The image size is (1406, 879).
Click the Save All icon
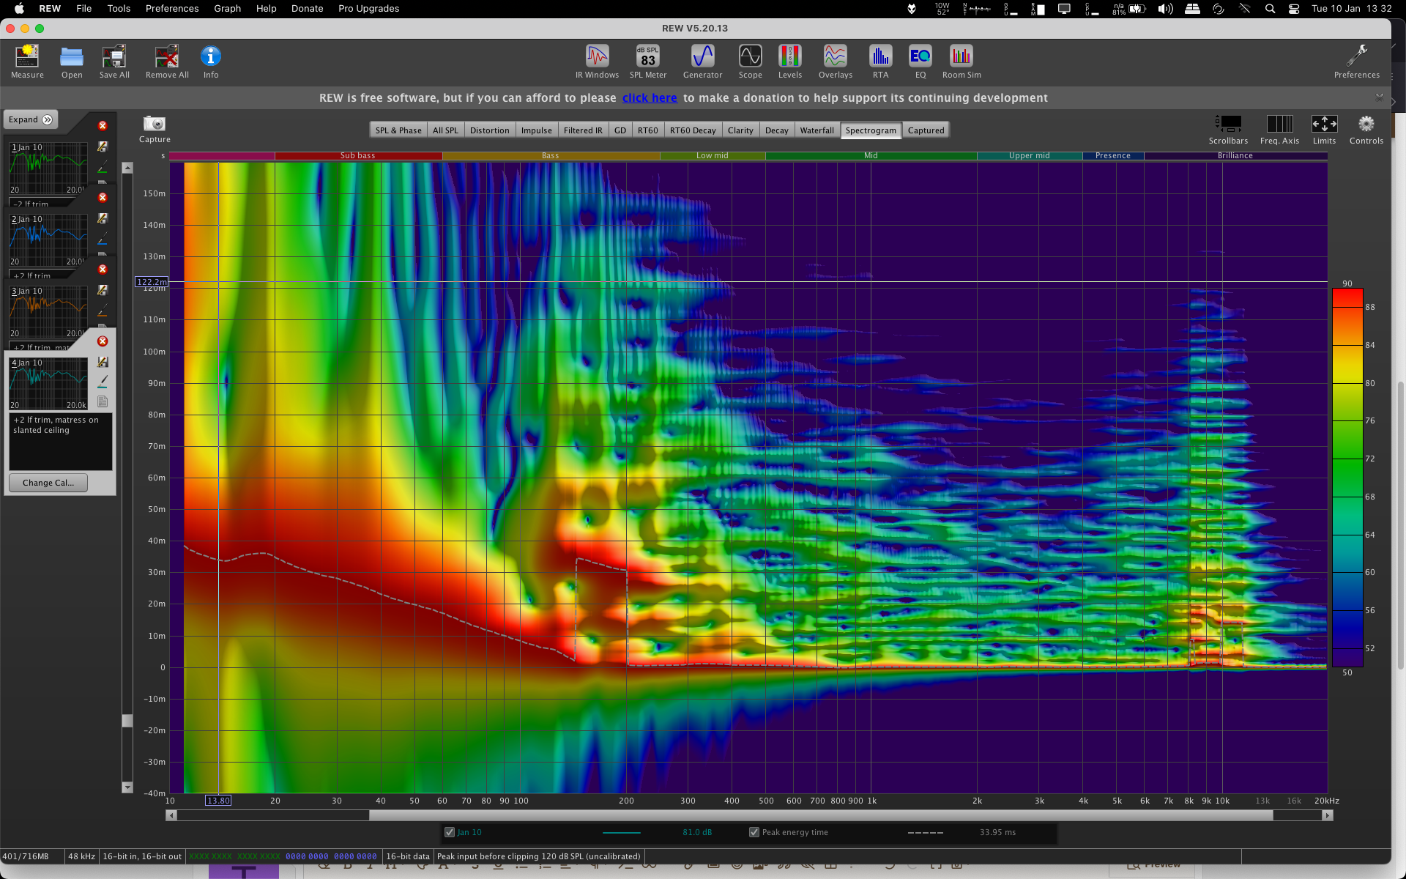coord(114,62)
